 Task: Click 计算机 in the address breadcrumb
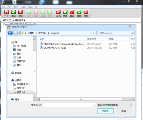[x=31, y=33]
